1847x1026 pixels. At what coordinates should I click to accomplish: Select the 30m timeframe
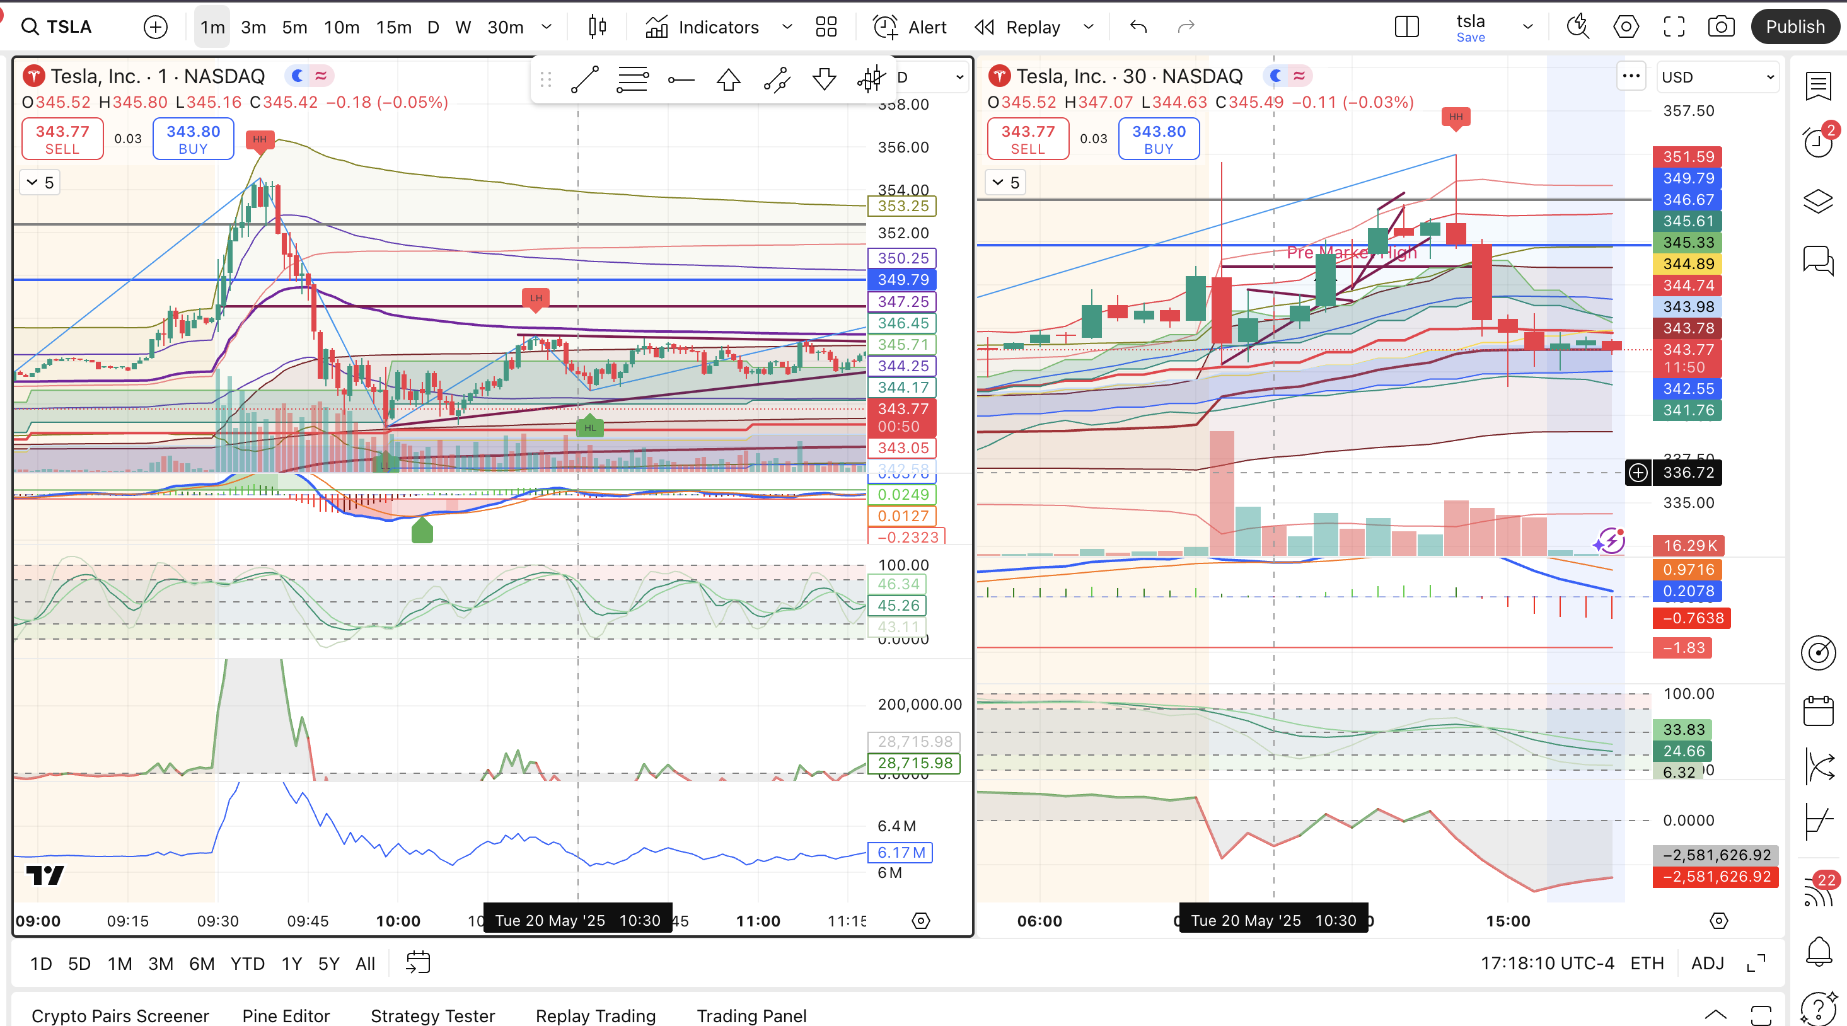coord(506,27)
